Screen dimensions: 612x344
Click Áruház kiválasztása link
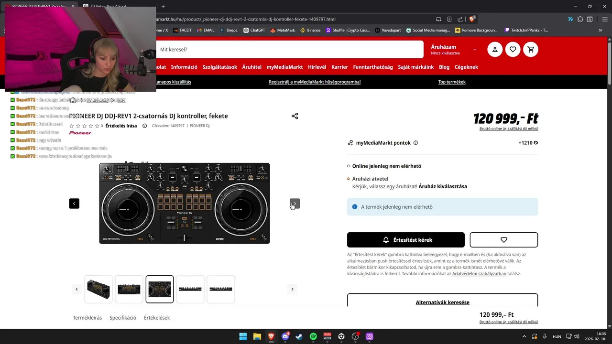pyautogui.click(x=443, y=186)
